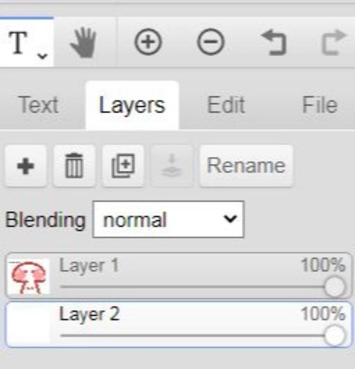Click the zoom in icon
Image resolution: width=355 pixels, height=369 pixels.
coord(148,42)
